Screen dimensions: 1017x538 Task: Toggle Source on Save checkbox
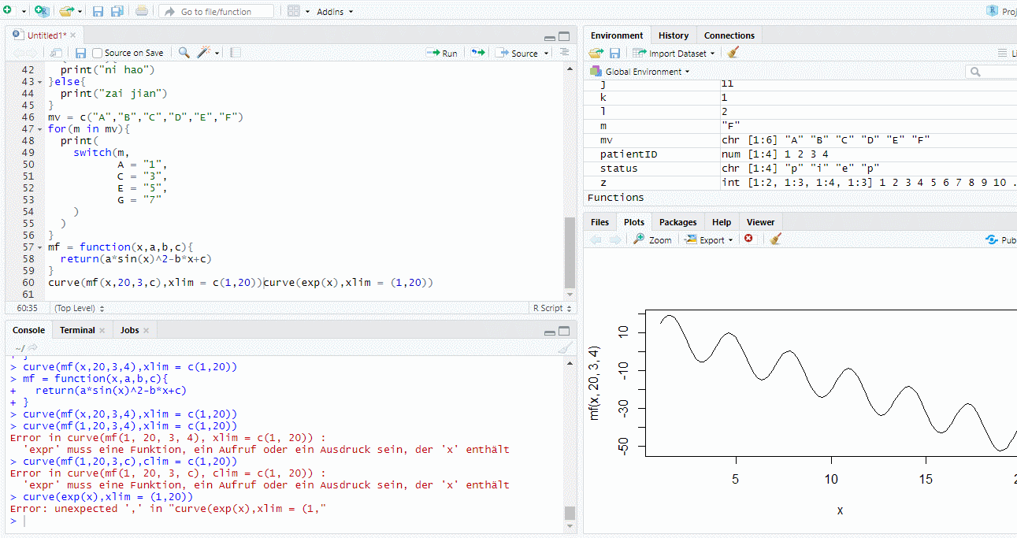[x=98, y=53]
